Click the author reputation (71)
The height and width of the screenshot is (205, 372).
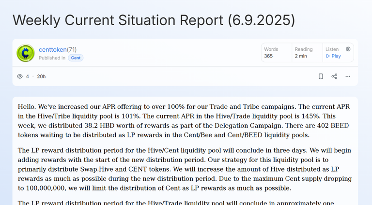72,49
